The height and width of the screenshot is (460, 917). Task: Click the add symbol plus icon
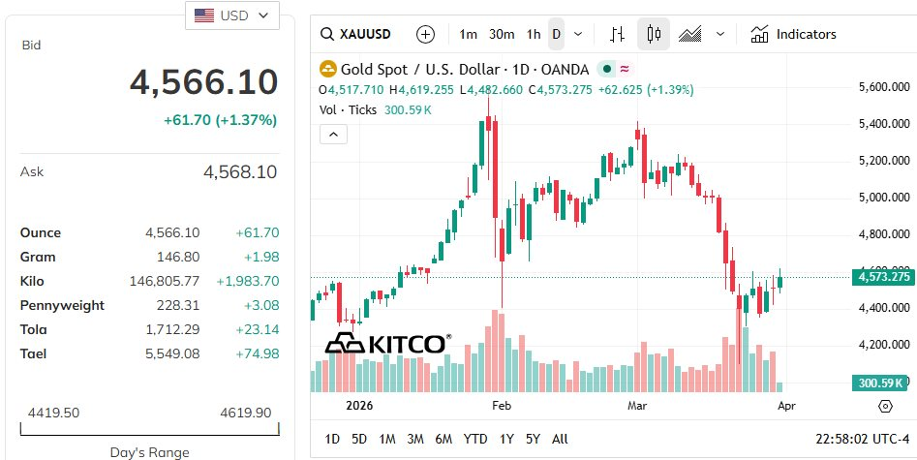[425, 34]
